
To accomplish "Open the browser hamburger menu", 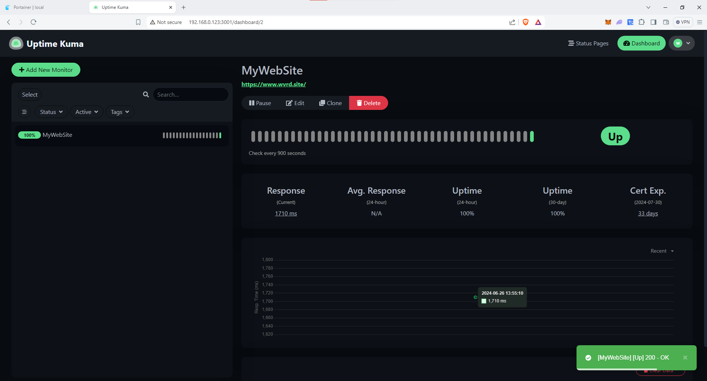I will [x=700, y=22].
